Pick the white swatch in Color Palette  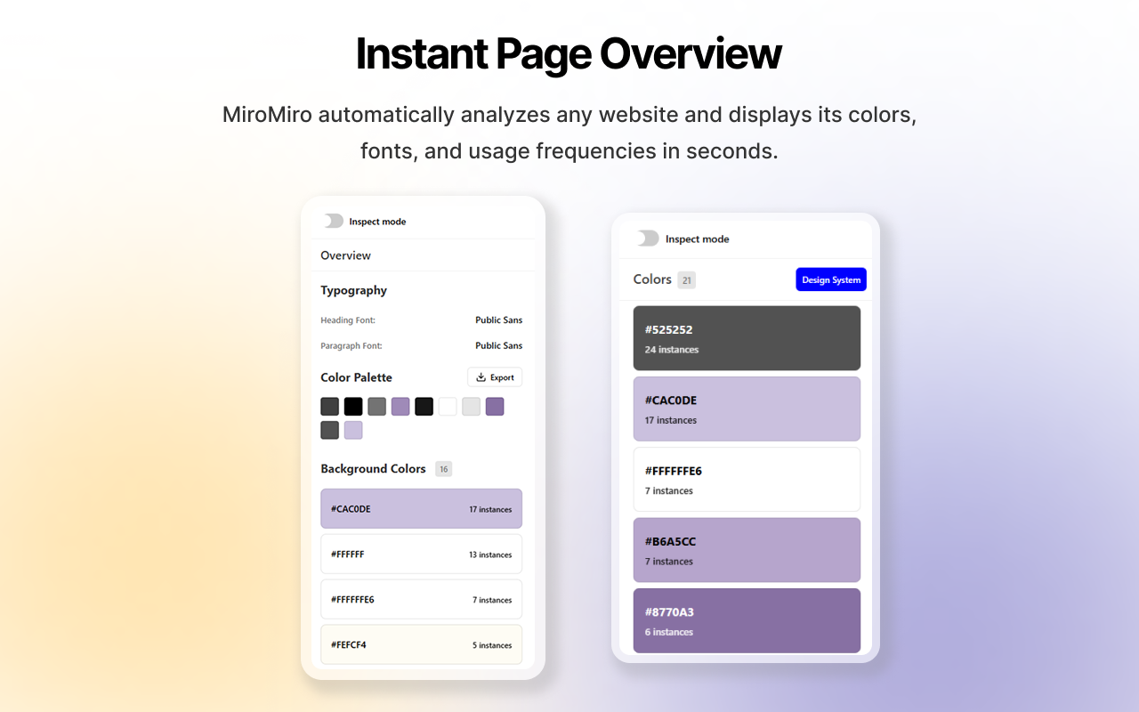(x=448, y=407)
